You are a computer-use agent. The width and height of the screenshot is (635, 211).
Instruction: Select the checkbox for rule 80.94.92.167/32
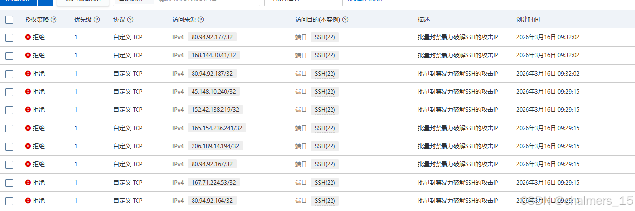point(9,165)
